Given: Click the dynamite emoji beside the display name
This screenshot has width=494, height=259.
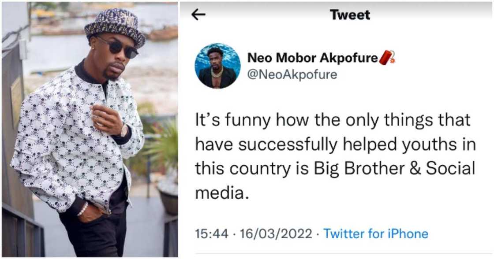Looking at the screenshot, I should [387, 58].
